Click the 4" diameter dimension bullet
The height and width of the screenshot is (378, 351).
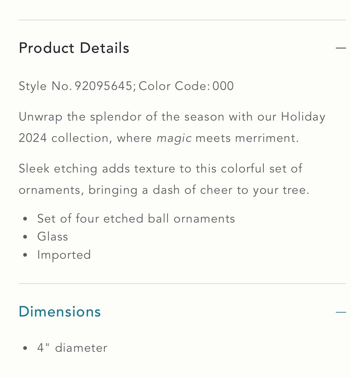pyautogui.click(x=72, y=348)
